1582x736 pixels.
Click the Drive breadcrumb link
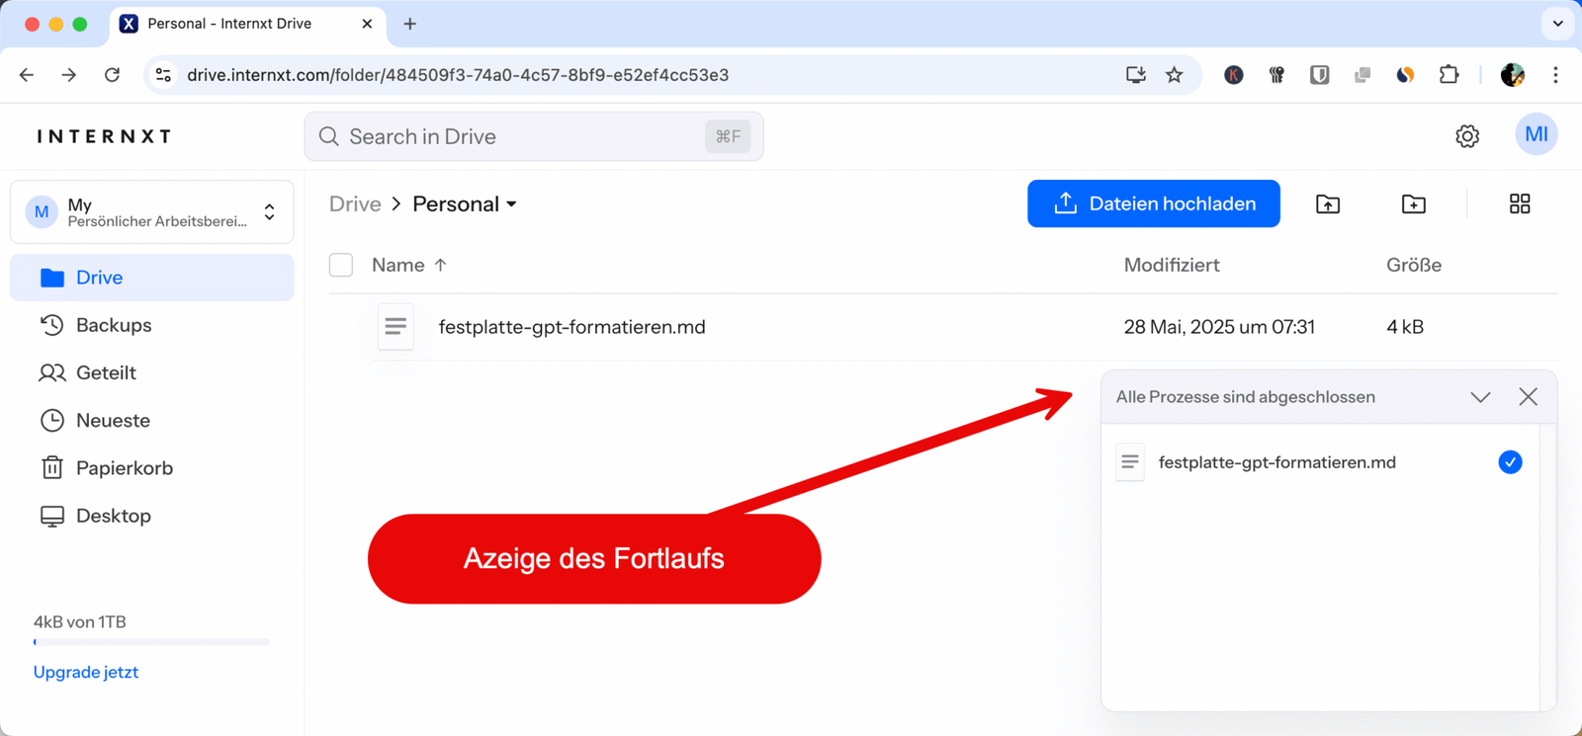(355, 204)
